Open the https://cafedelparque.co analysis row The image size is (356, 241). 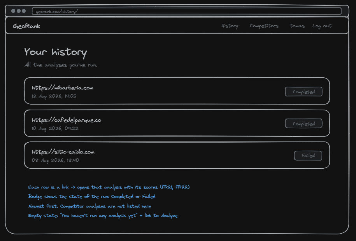[x=177, y=123]
